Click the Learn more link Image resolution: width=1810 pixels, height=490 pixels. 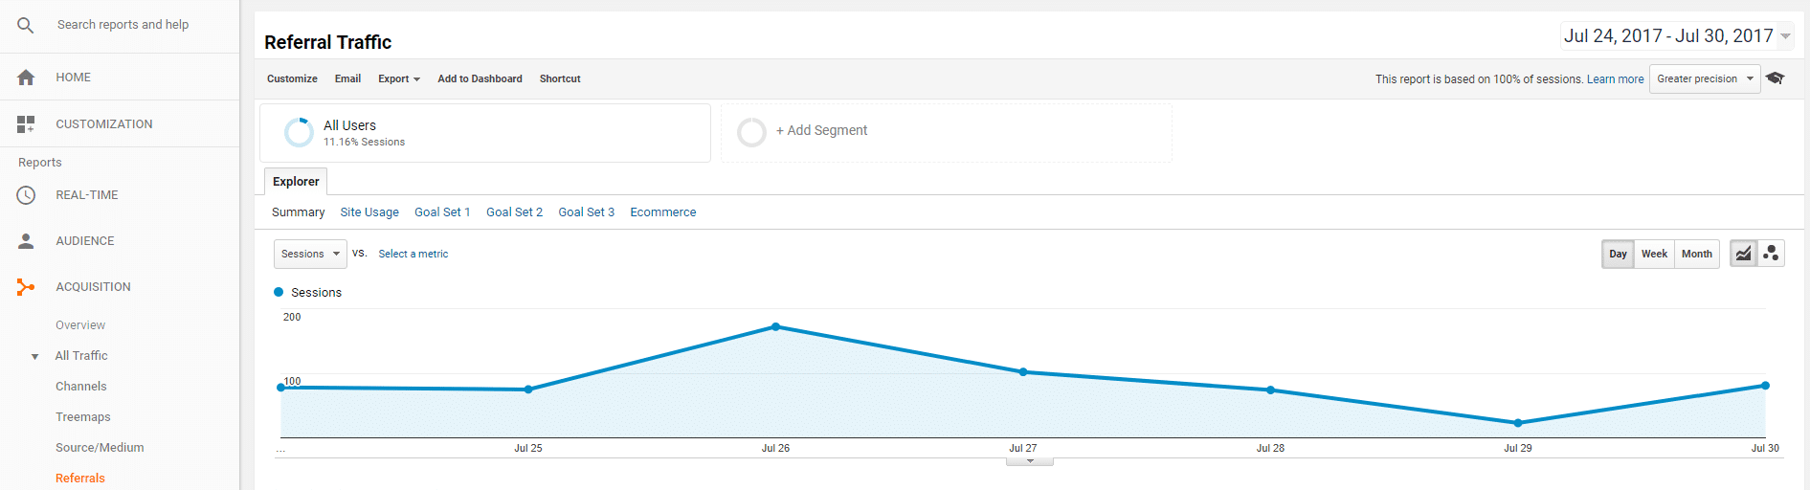(x=1615, y=79)
